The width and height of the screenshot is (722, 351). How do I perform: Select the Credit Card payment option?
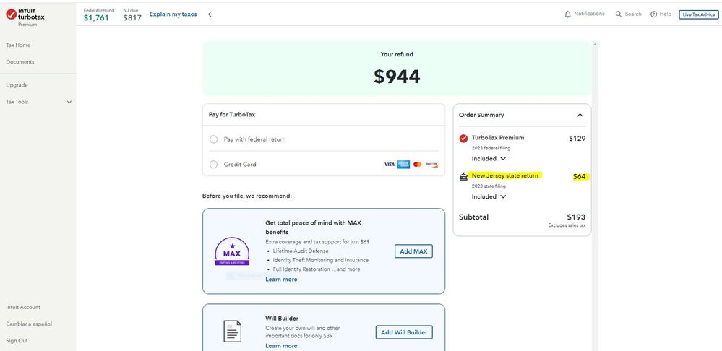pos(213,164)
